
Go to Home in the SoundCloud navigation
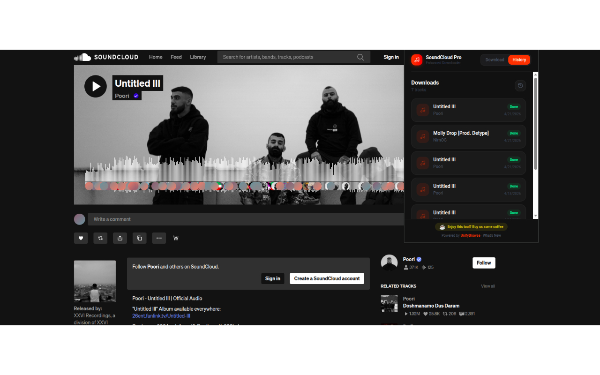pyautogui.click(x=156, y=57)
